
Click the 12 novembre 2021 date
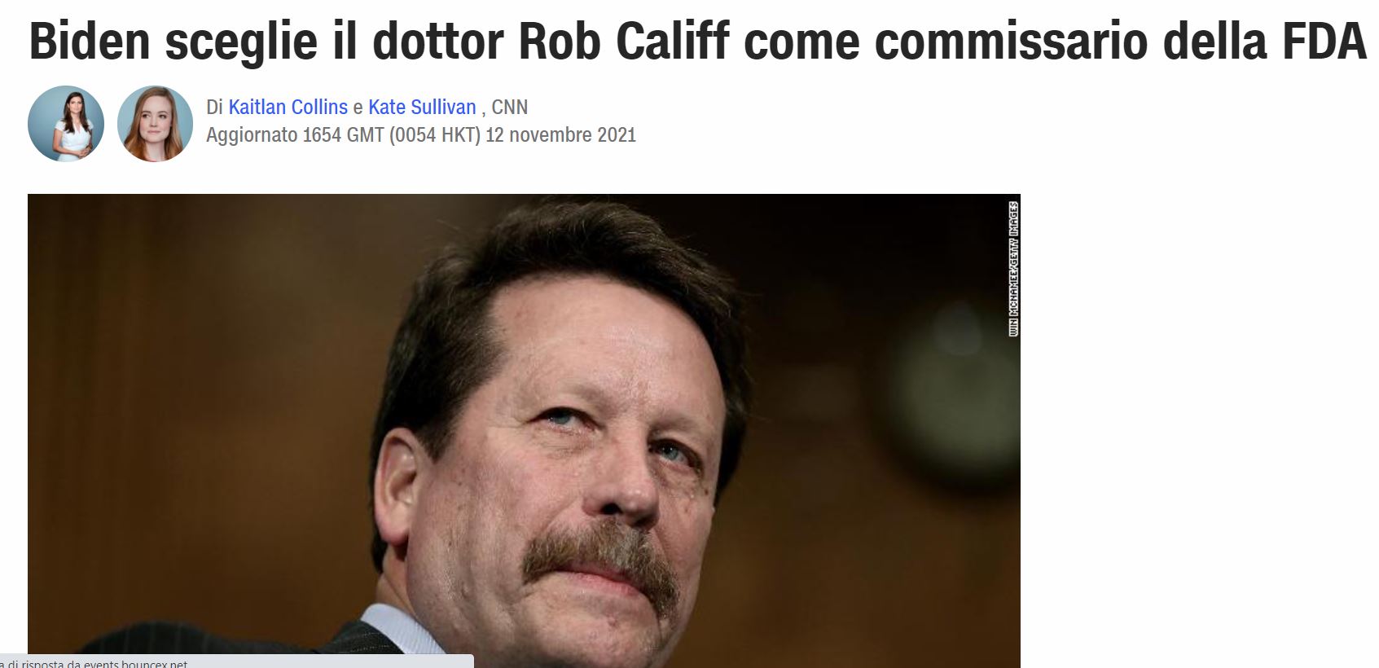click(560, 134)
